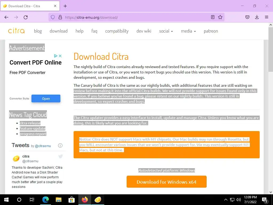Click the ad's Open button
Screen dimensions: 273x205
coord(46,98)
